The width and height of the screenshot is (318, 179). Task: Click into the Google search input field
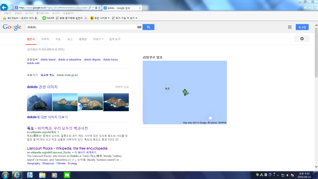[79, 27]
